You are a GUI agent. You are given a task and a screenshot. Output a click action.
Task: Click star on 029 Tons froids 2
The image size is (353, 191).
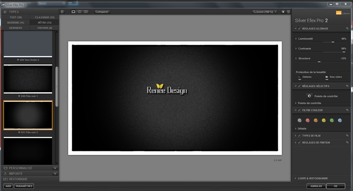[x=18, y=60]
